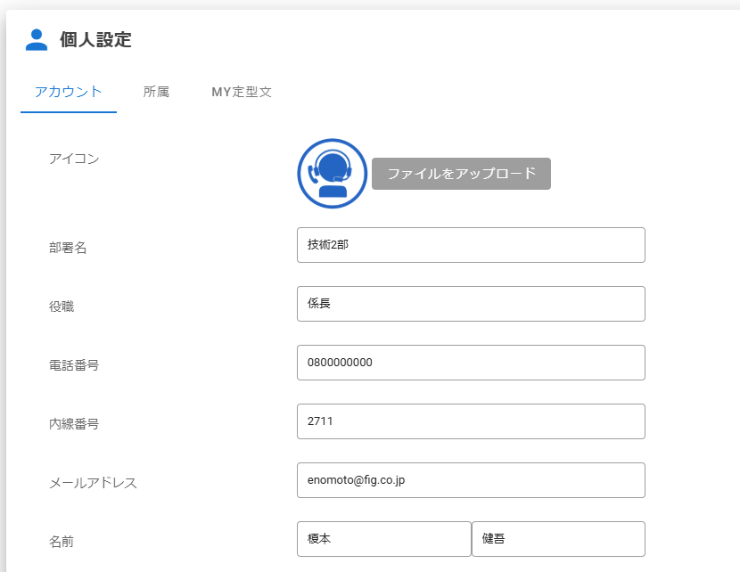Screen dimensions: 740x572
Task: Switch to the アカウント tab
Action: coord(68,92)
